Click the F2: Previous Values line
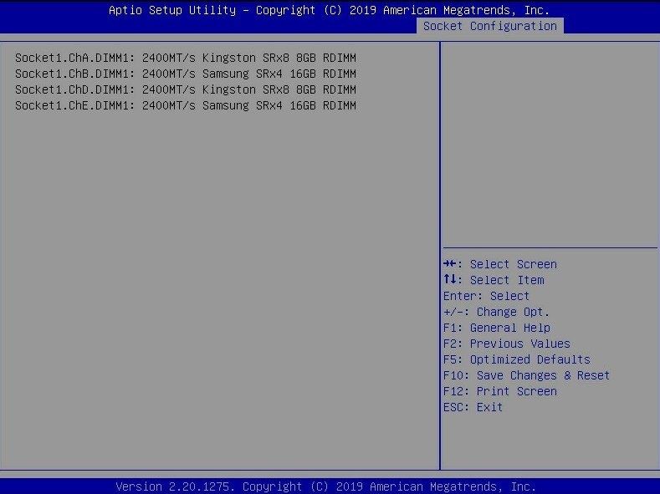Image resolution: width=660 pixels, height=494 pixels. click(x=507, y=344)
